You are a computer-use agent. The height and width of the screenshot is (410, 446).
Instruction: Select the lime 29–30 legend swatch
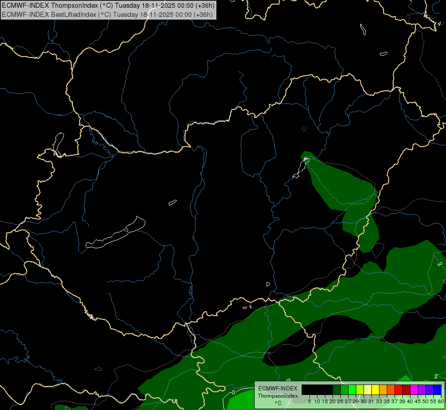point(360,389)
